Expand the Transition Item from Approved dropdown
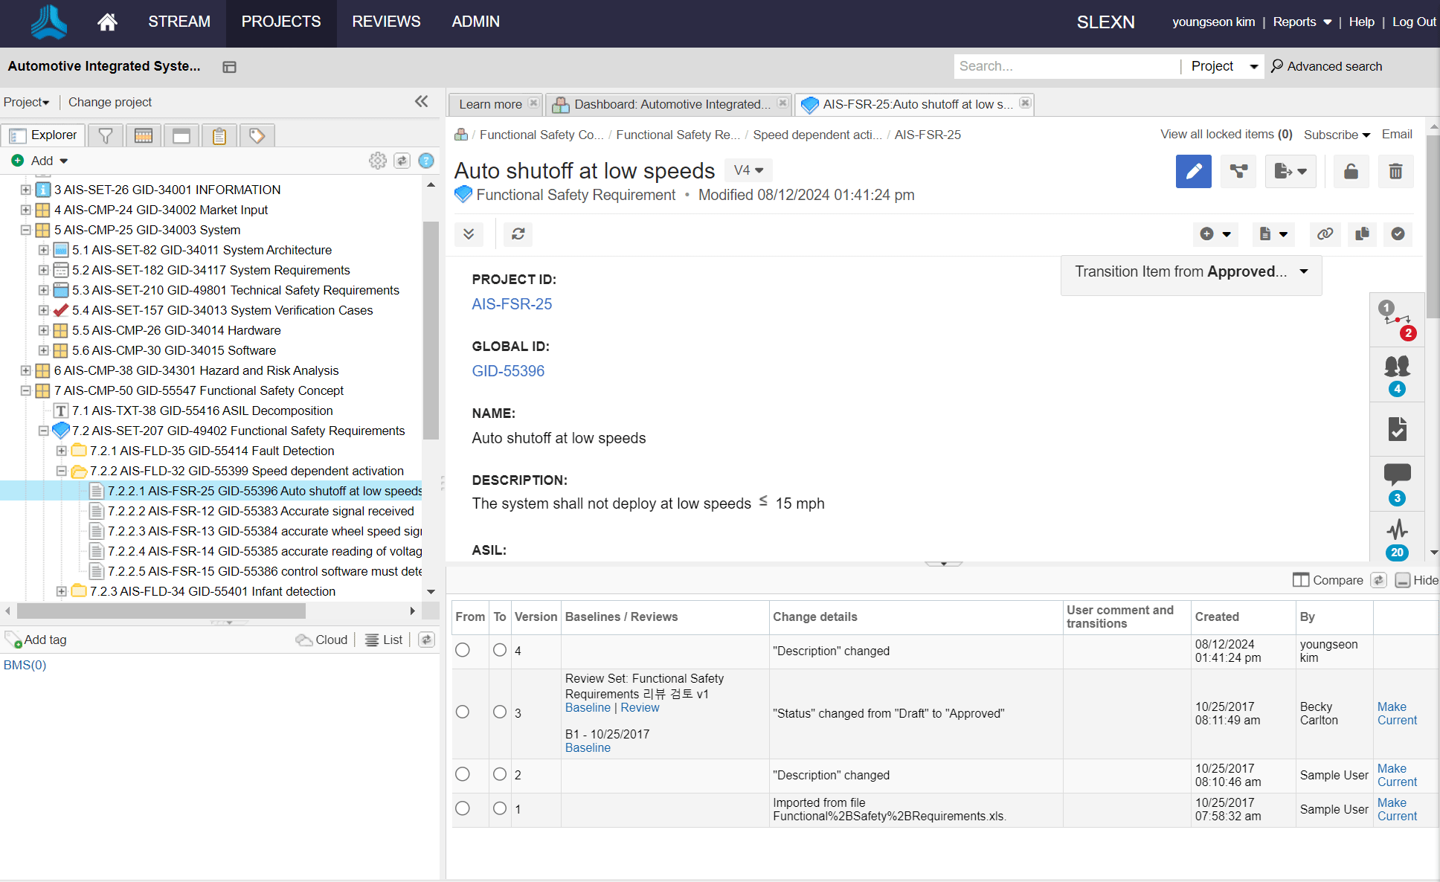Screen dimensions: 1440x882 [x=1305, y=271]
